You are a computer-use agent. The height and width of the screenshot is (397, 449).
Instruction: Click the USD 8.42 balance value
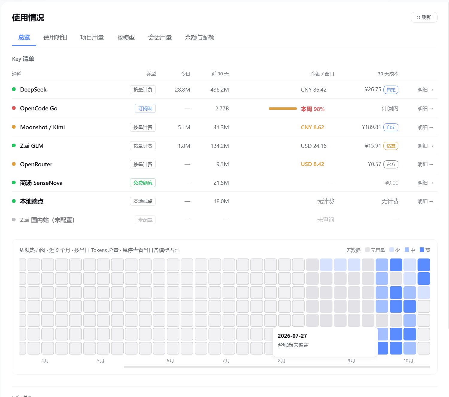click(312, 164)
